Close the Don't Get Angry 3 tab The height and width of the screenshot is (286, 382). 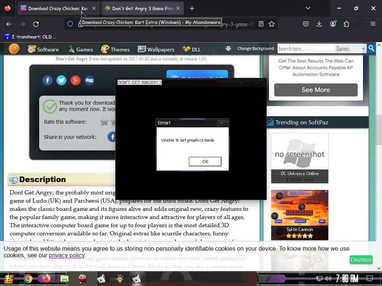178,8
